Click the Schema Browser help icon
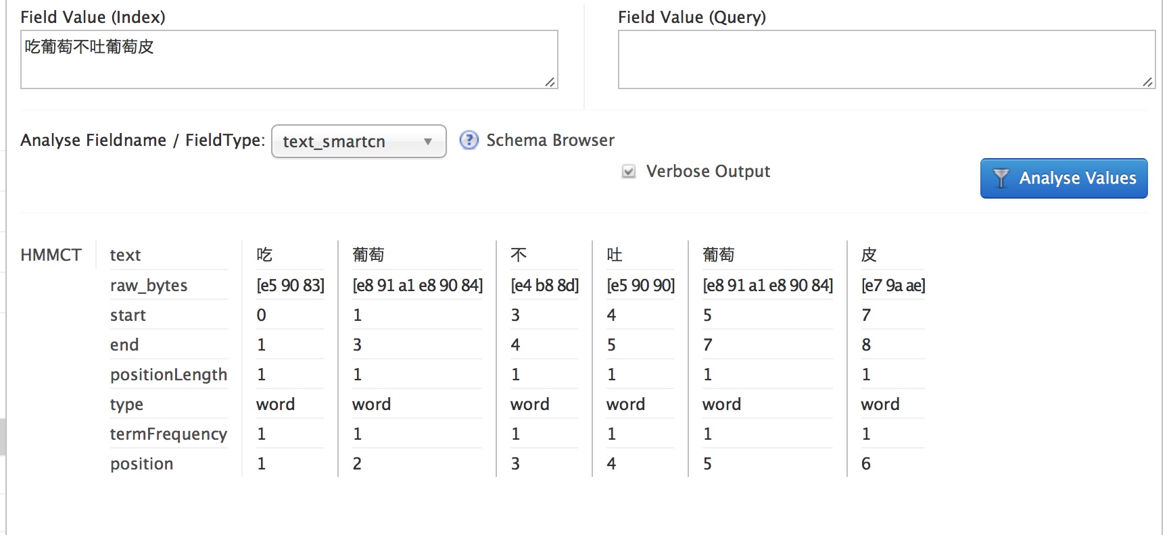1171x535 pixels. 469,140
